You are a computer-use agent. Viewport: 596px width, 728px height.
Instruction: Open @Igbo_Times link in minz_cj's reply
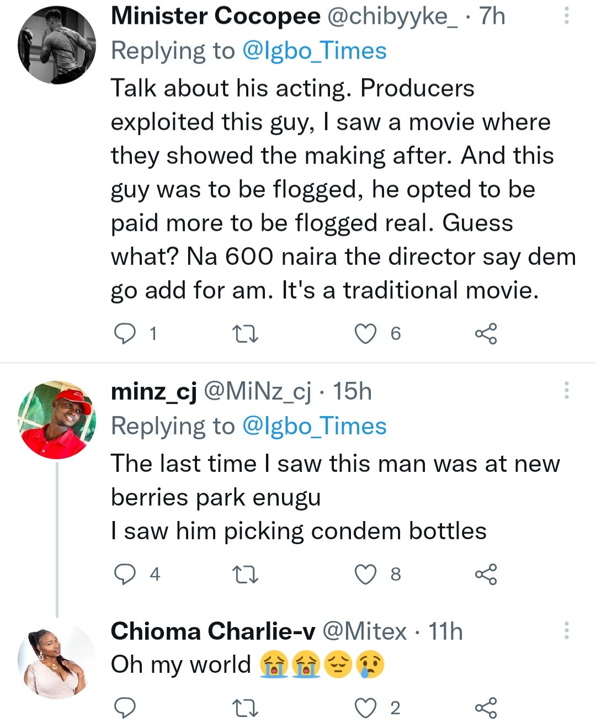coord(314,426)
